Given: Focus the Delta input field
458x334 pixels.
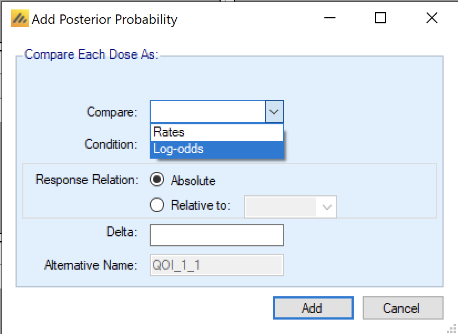Looking at the screenshot, I should 216,235.
